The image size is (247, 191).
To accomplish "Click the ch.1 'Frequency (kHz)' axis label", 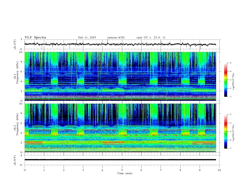I will point(17,72).
